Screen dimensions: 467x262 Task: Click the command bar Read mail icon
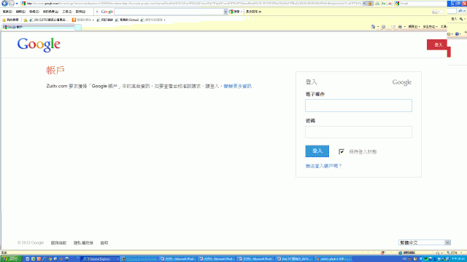(x=393, y=27)
